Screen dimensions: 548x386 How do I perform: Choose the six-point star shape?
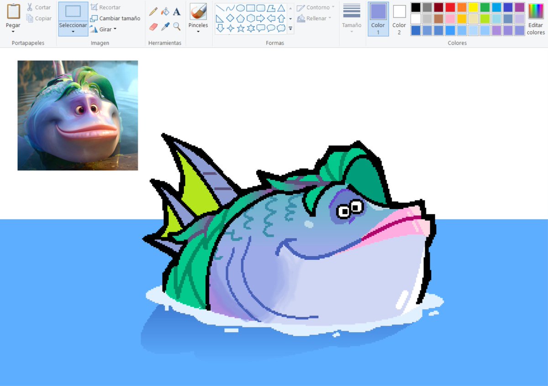coord(251,28)
